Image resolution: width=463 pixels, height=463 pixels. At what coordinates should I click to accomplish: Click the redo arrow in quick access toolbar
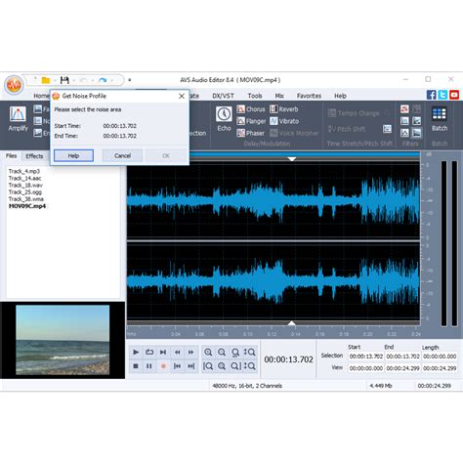pos(103,80)
